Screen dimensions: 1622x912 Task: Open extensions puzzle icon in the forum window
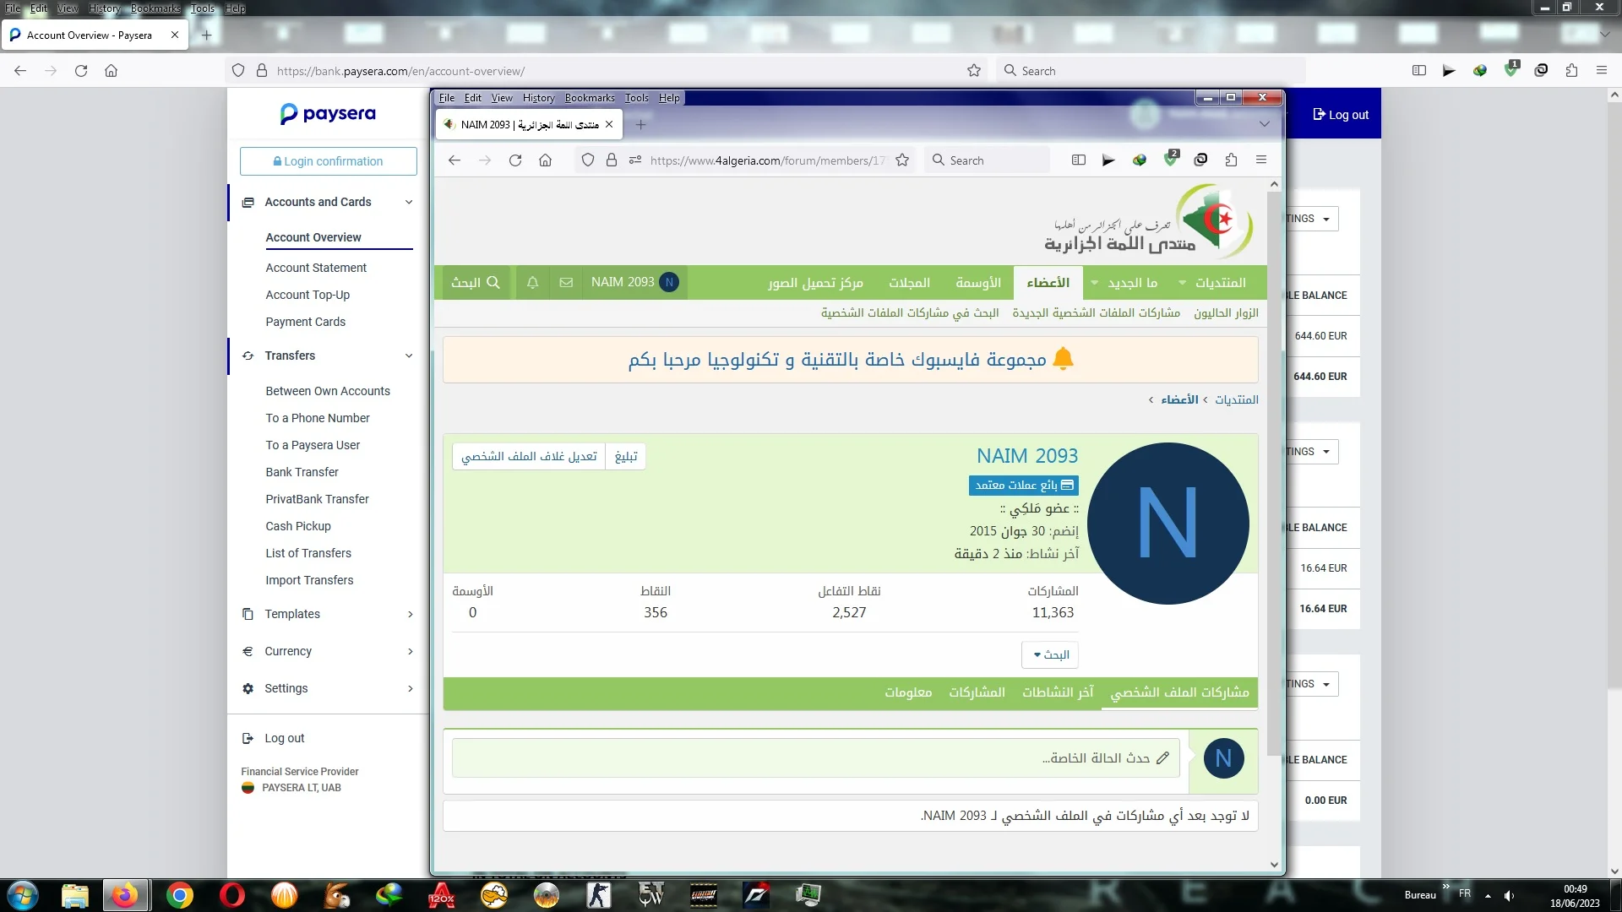(1231, 160)
